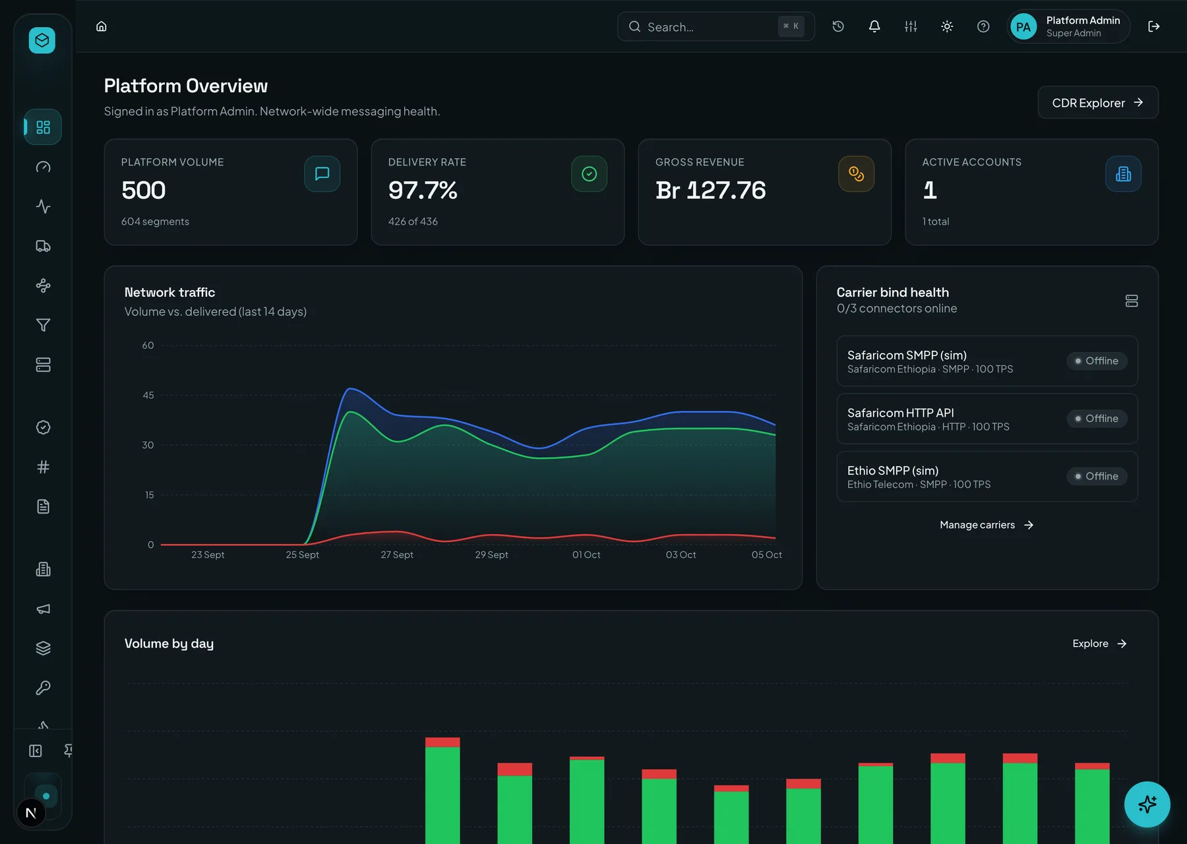1187x844 pixels.
Task: Open the truck delivery sidebar icon
Action: [x=43, y=246]
